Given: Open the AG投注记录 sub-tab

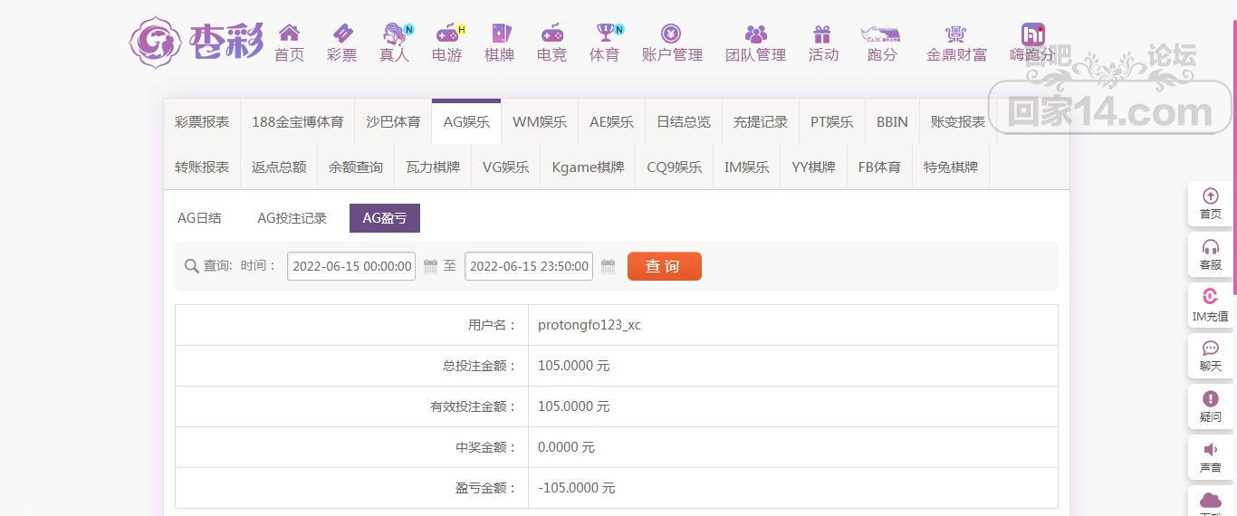Looking at the screenshot, I should 292,218.
